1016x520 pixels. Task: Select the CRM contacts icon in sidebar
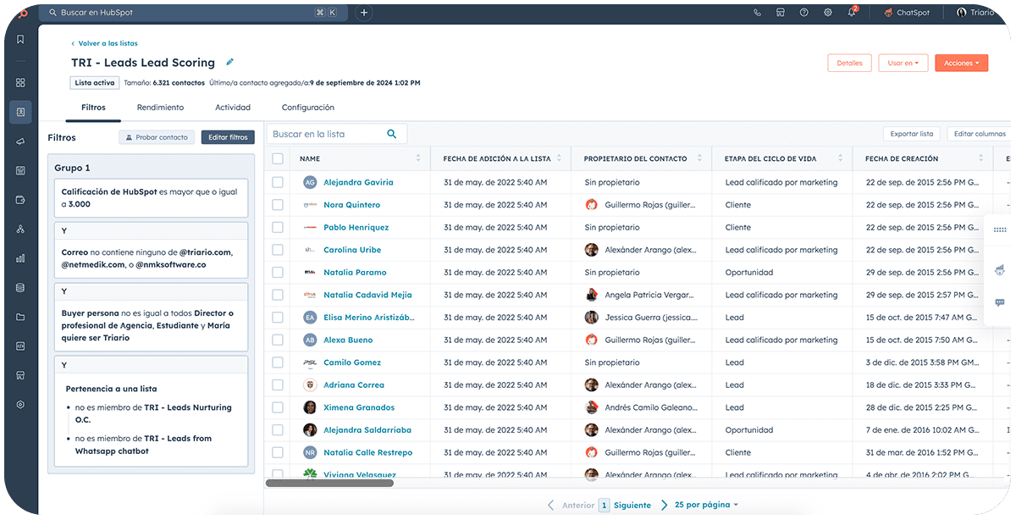pos(20,112)
